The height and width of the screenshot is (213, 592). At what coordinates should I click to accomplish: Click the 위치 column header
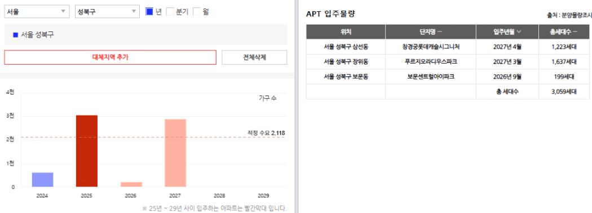click(x=346, y=32)
